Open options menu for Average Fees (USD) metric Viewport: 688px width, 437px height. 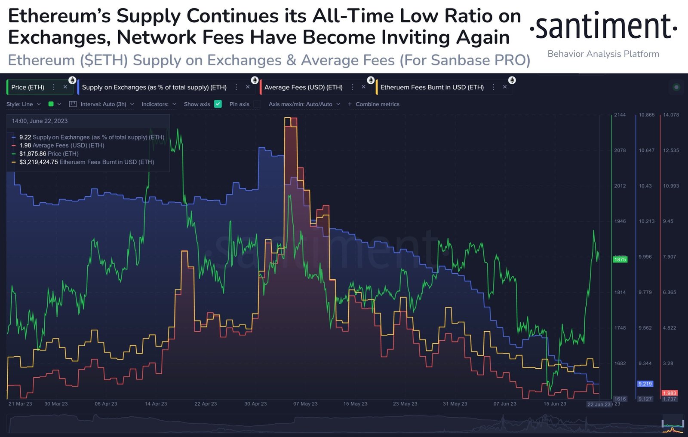point(352,87)
